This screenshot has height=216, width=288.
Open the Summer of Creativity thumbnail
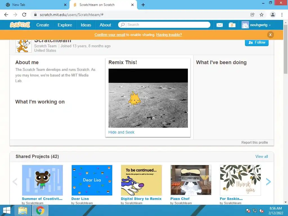42,180
